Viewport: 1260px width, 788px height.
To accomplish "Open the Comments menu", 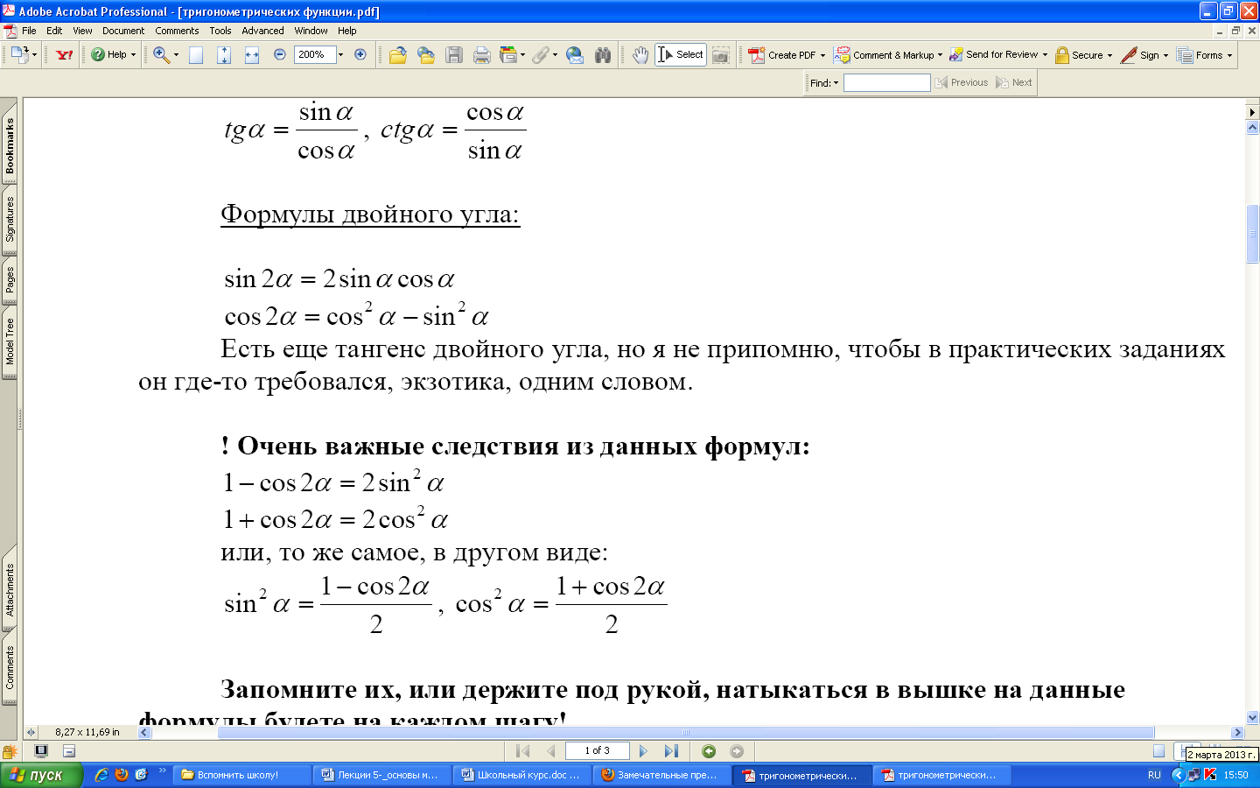I will tap(177, 31).
